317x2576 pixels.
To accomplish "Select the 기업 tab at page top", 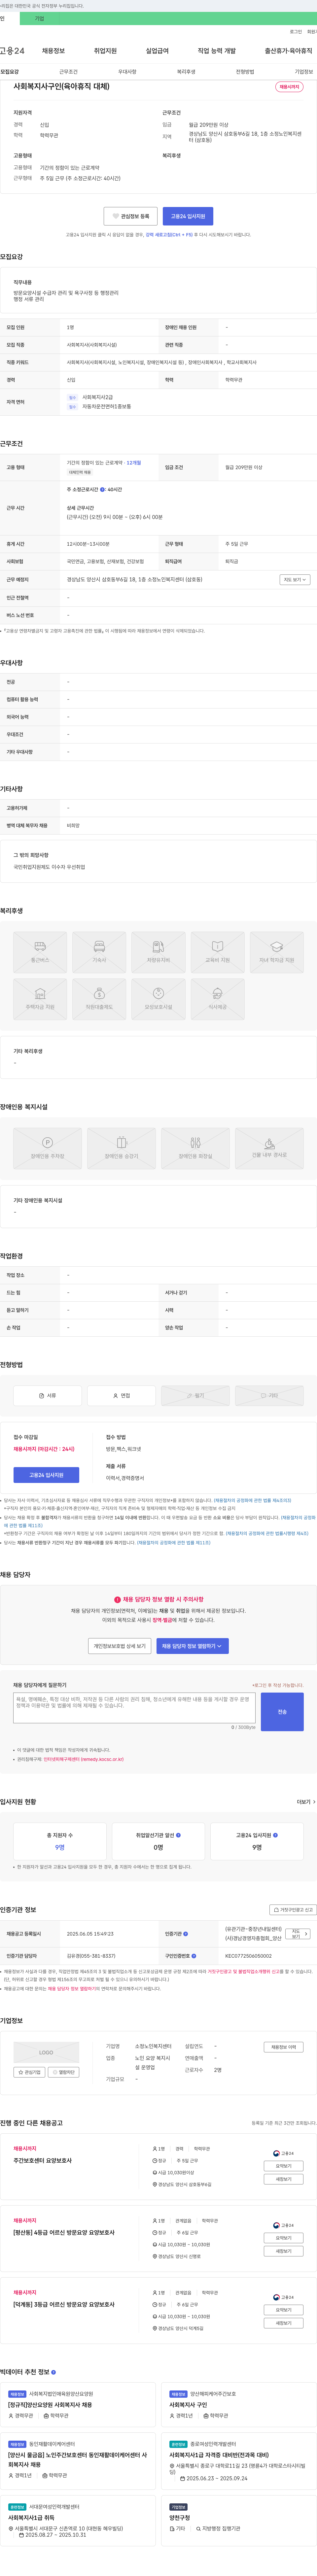I will (x=39, y=18).
